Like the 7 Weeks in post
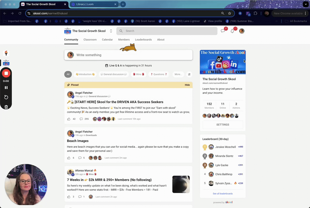The image size is (310, 208). pyautogui.click(x=69, y=197)
